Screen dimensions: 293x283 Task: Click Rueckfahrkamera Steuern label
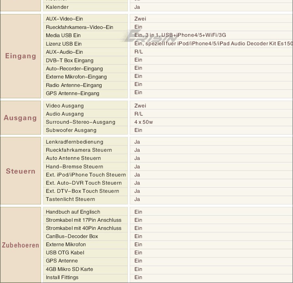[x=79, y=150]
